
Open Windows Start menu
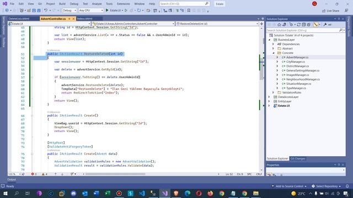5,193
